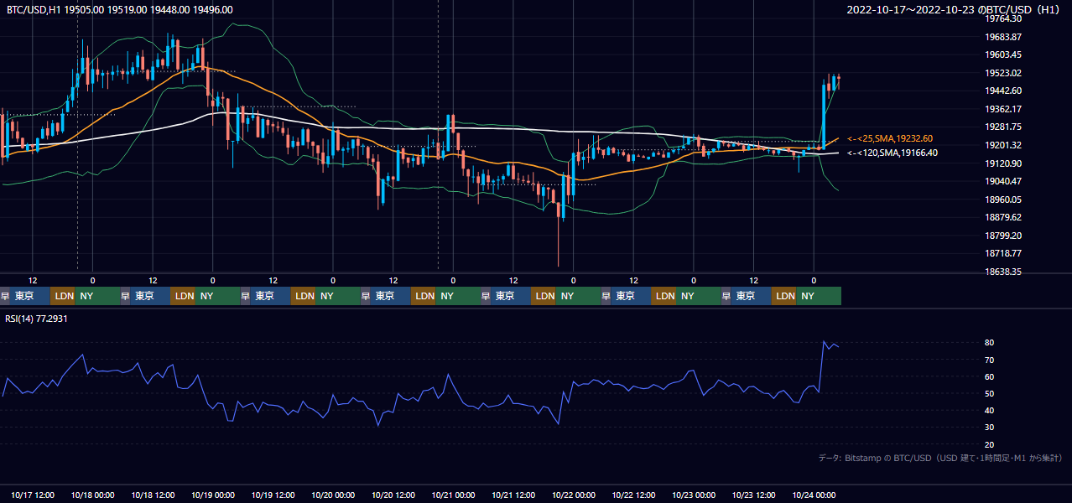The width and height of the screenshot is (1072, 503).
Task: Click price axis label 19603.45
Action: point(1003,54)
